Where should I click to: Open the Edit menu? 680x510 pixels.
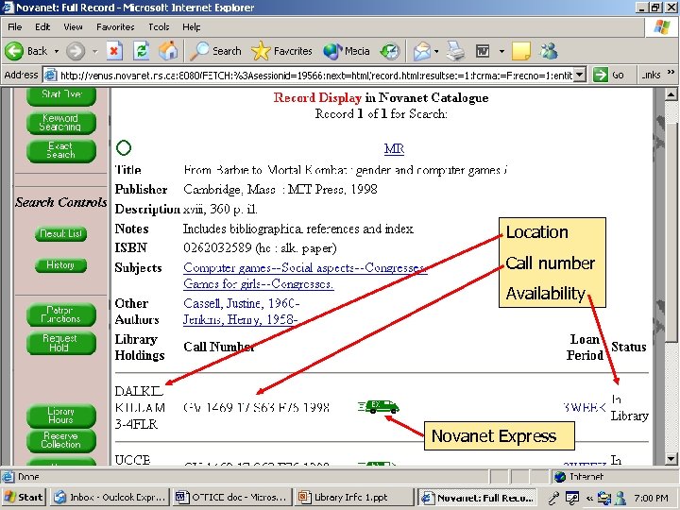tap(42, 26)
